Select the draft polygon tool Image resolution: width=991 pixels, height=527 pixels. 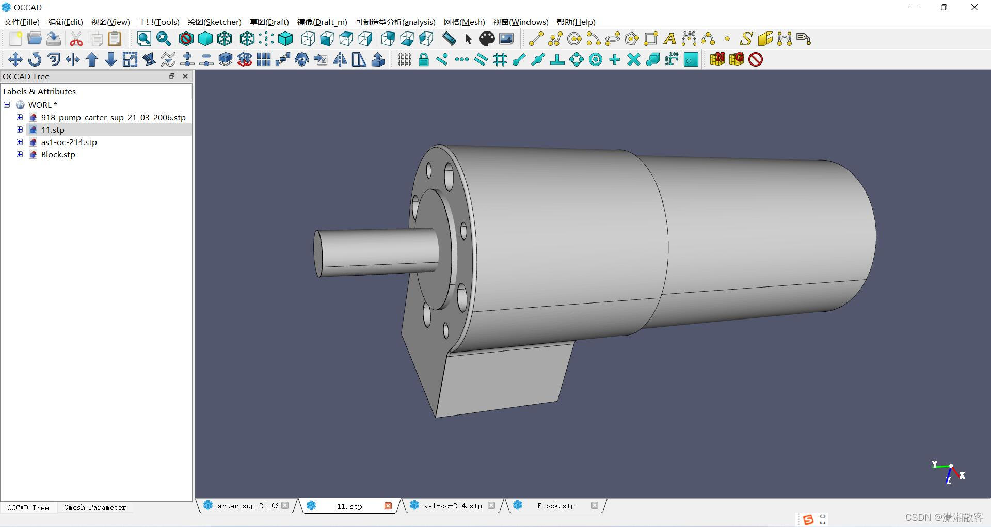631,39
